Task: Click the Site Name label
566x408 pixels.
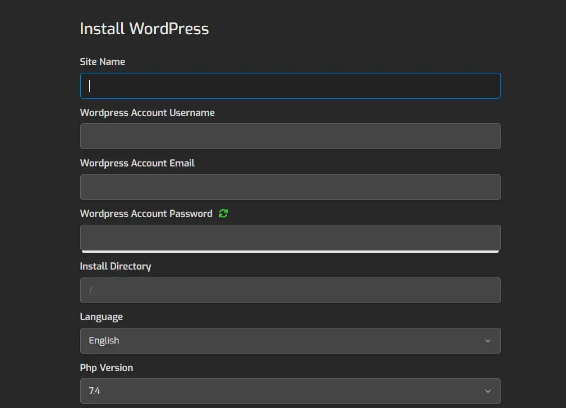Action: click(x=103, y=62)
